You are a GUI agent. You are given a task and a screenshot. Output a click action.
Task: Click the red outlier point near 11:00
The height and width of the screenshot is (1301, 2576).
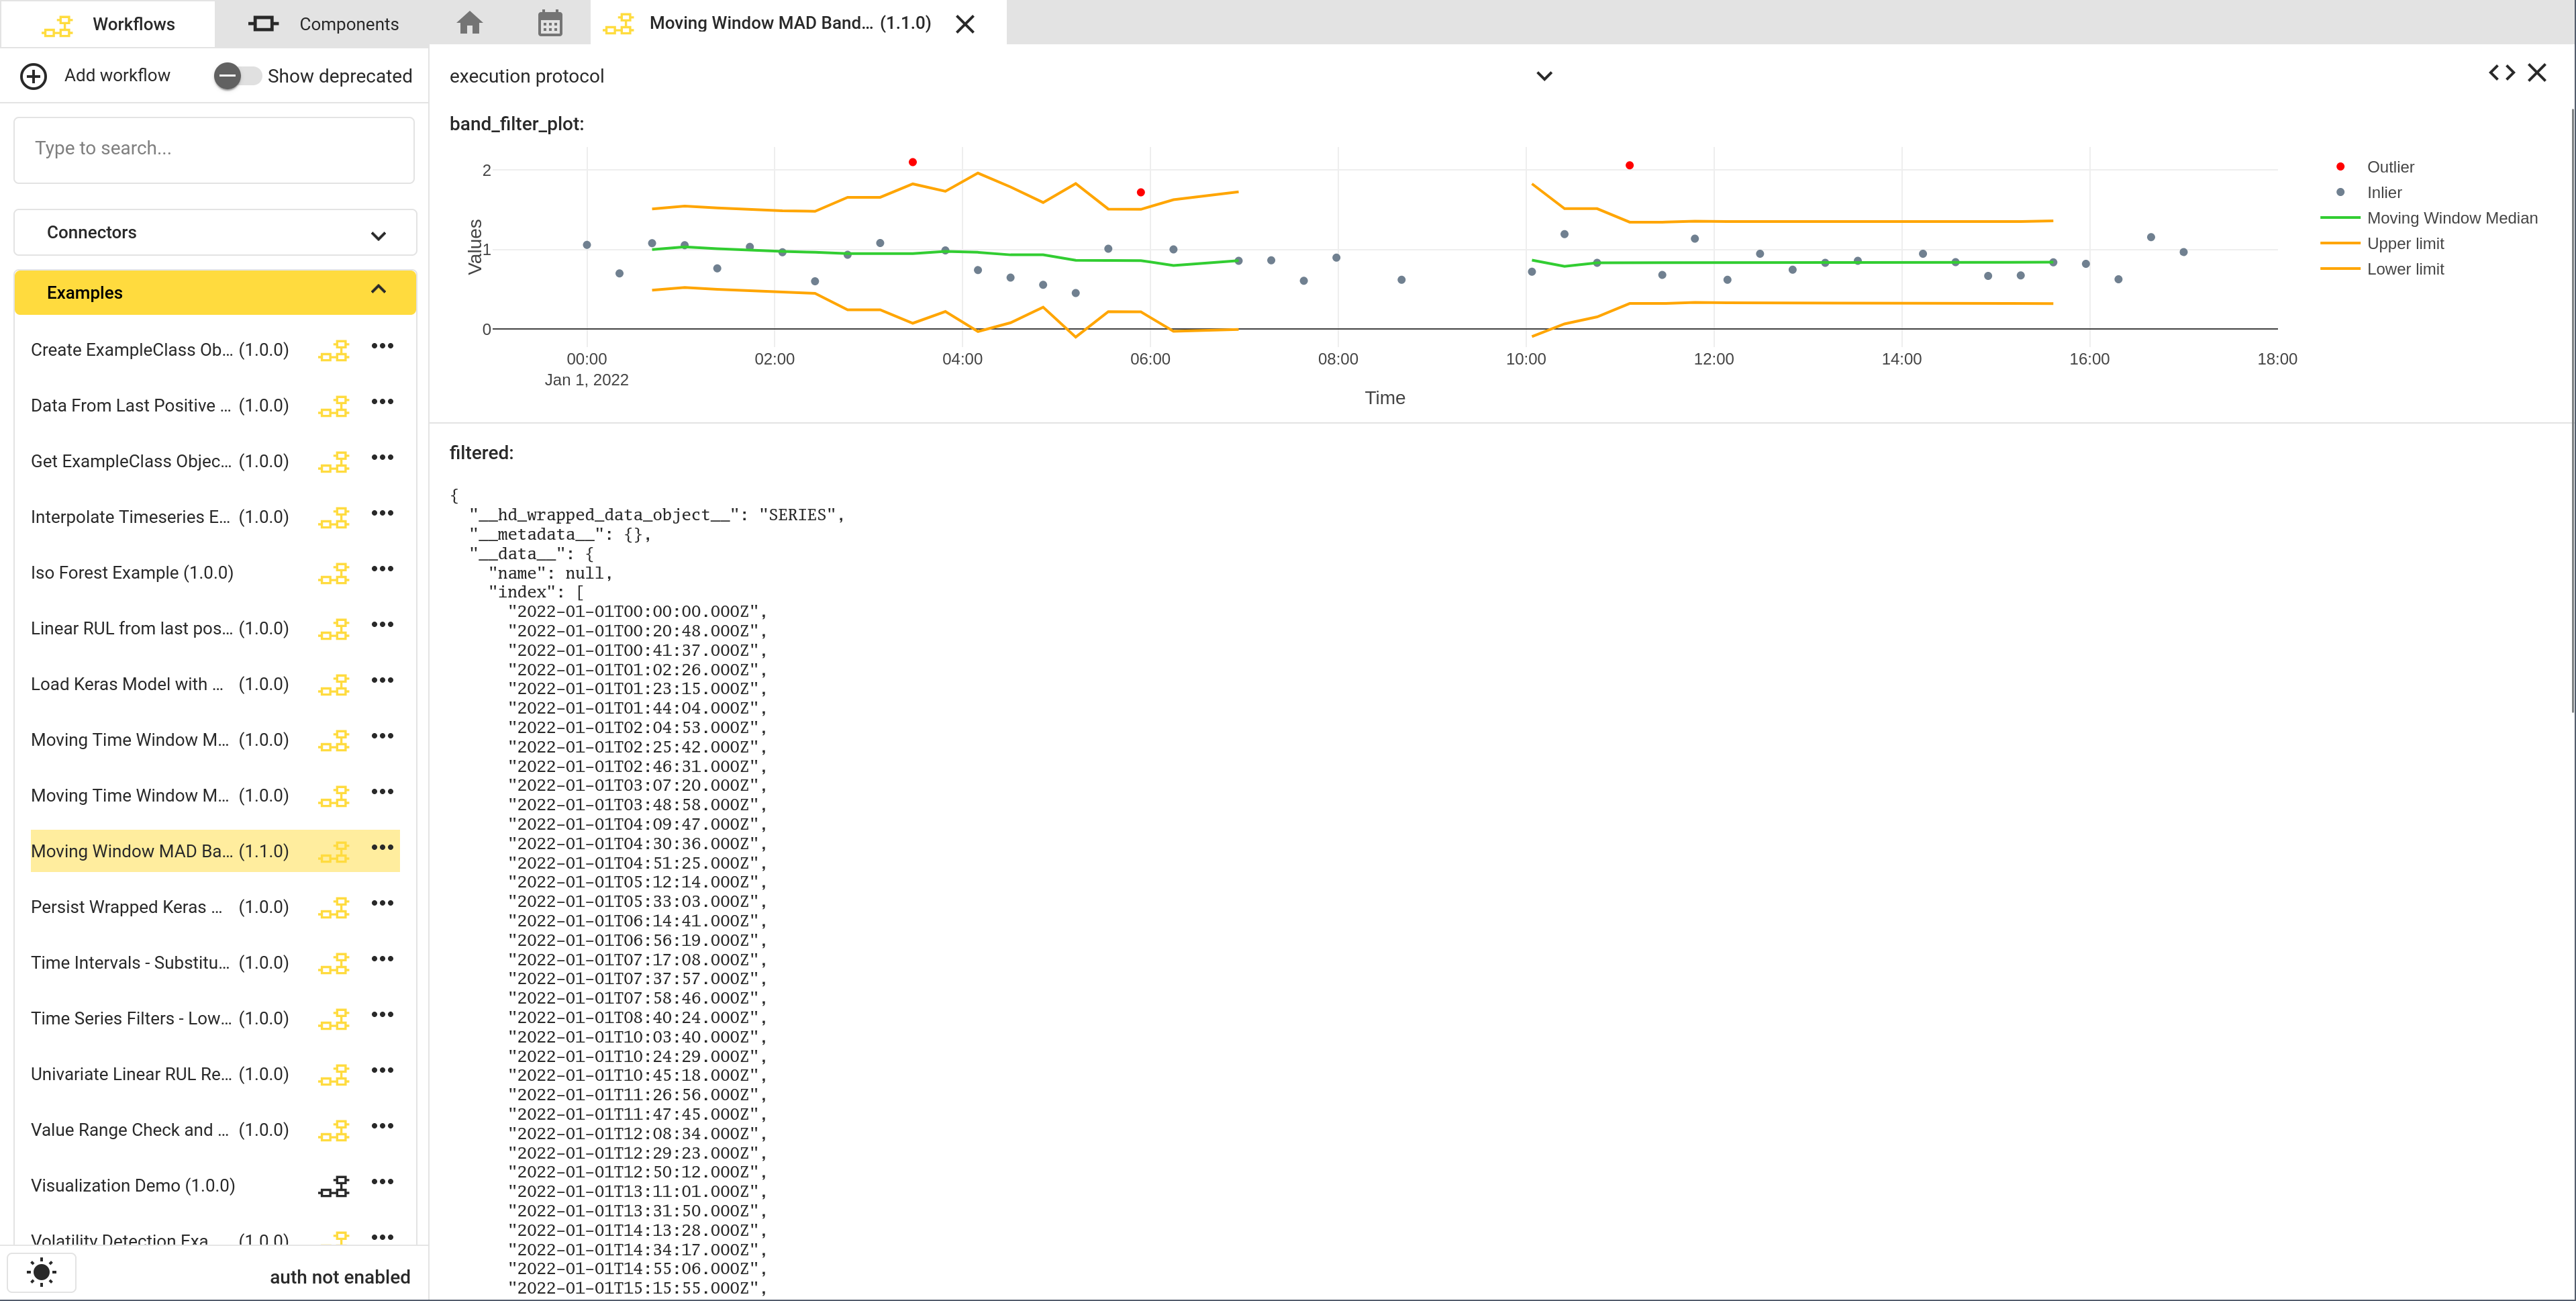(1629, 165)
